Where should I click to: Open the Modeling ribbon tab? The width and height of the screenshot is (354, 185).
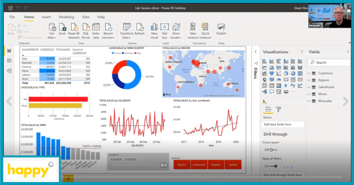pyautogui.click(x=66, y=17)
